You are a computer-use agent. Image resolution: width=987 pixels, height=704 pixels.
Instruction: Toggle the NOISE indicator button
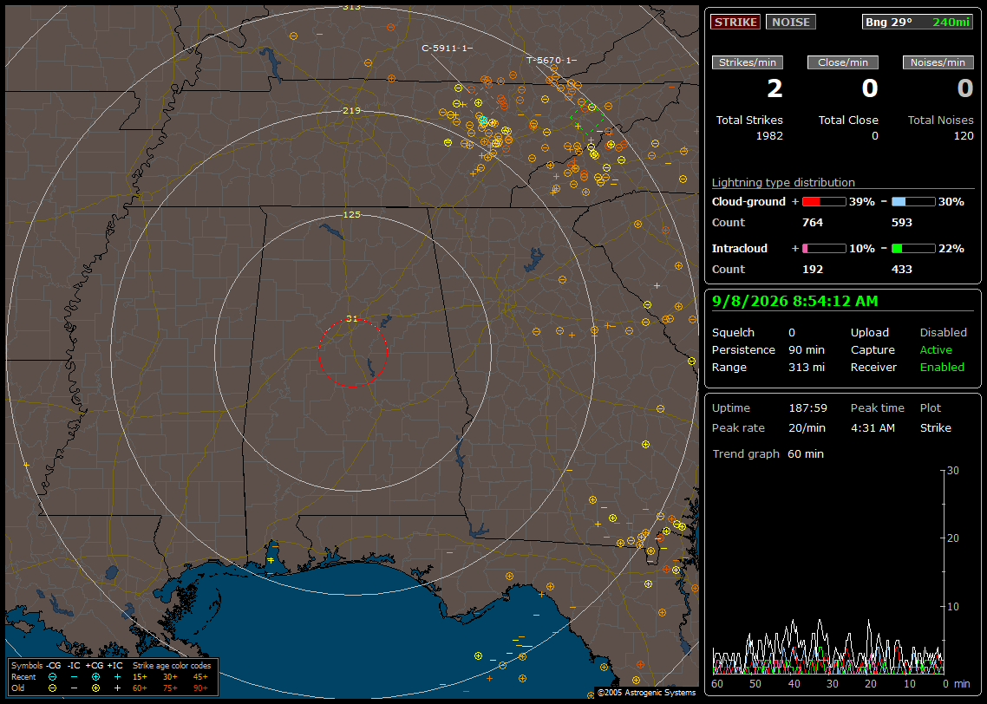click(791, 22)
